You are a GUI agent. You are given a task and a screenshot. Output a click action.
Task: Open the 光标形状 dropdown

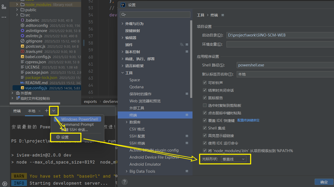pyautogui.click(x=233, y=159)
